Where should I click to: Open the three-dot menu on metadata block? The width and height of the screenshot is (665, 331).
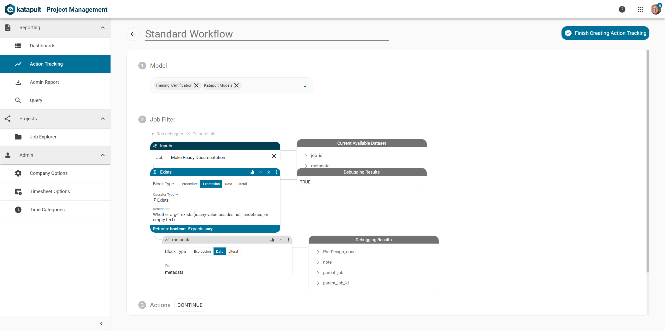point(288,240)
